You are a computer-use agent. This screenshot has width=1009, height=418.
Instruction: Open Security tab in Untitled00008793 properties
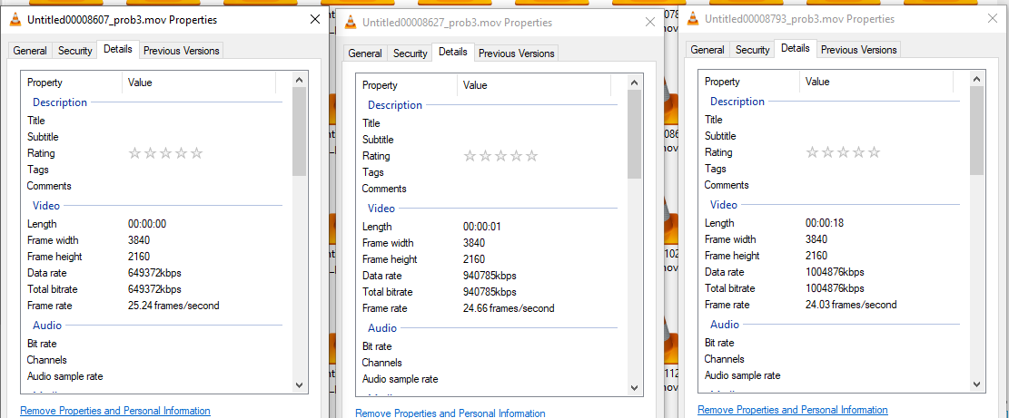click(752, 50)
